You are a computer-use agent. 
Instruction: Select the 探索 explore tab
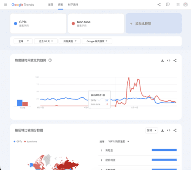click(60, 5)
